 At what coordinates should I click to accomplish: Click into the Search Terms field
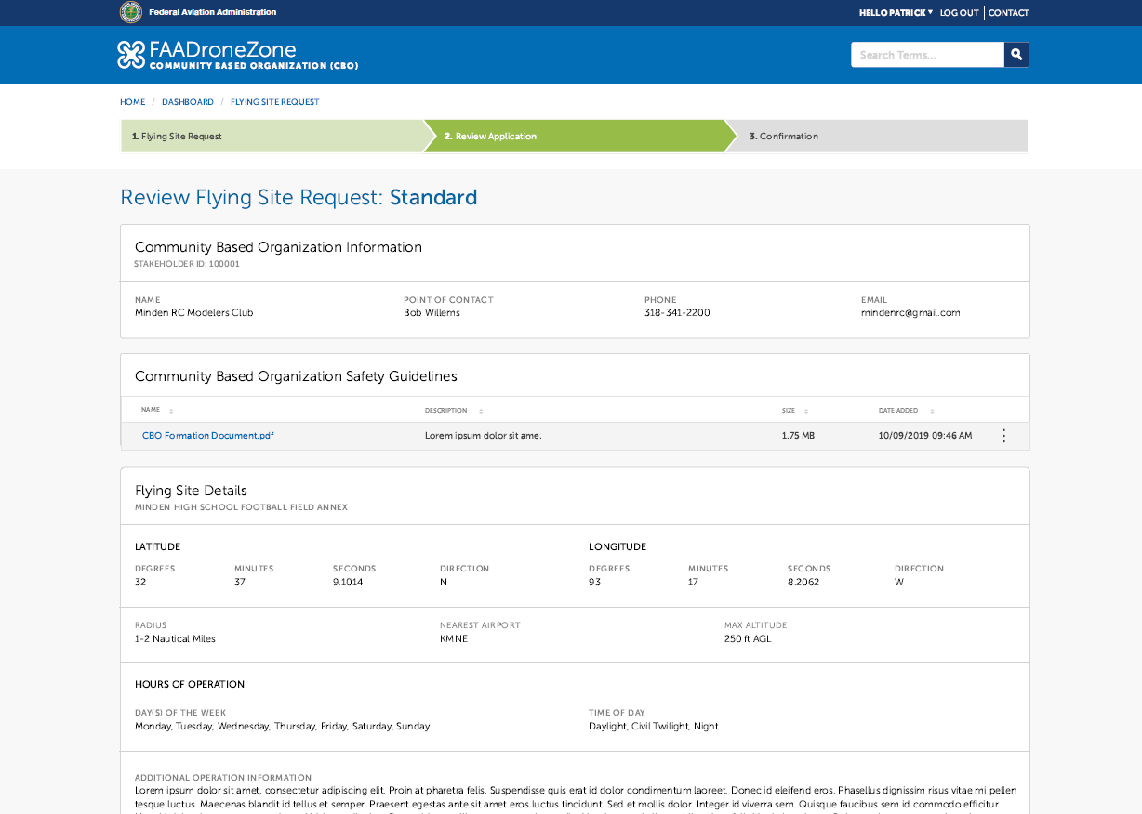click(926, 55)
